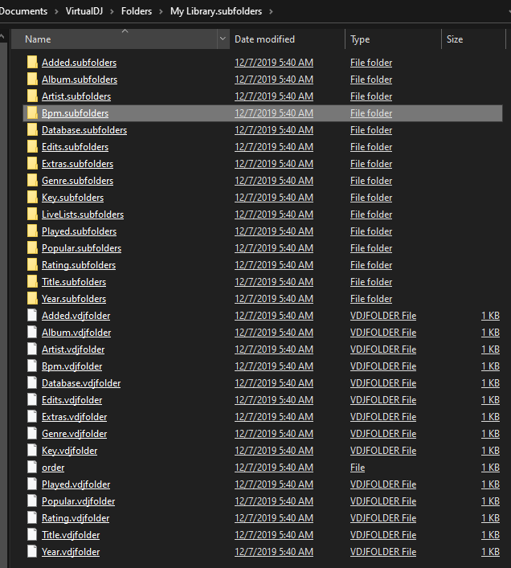Click 1 KB size of Year.vdjfolder row

[x=490, y=552]
